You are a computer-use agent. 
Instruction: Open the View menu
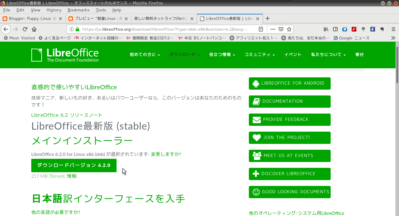[x=36, y=10]
